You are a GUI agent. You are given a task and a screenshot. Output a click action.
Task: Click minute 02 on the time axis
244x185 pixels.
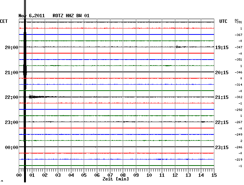45,175
